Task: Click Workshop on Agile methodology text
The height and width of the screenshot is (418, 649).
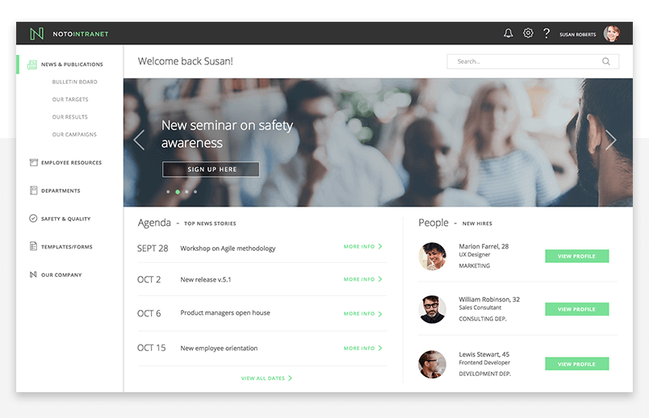Action: (x=228, y=249)
